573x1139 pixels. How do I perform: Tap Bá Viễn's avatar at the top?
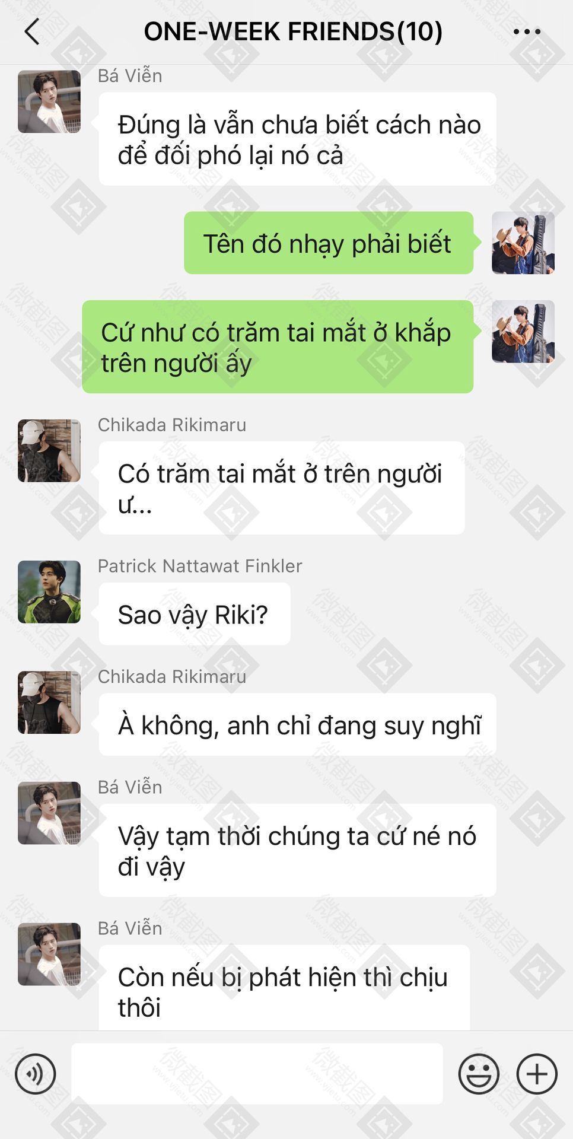tap(49, 101)
